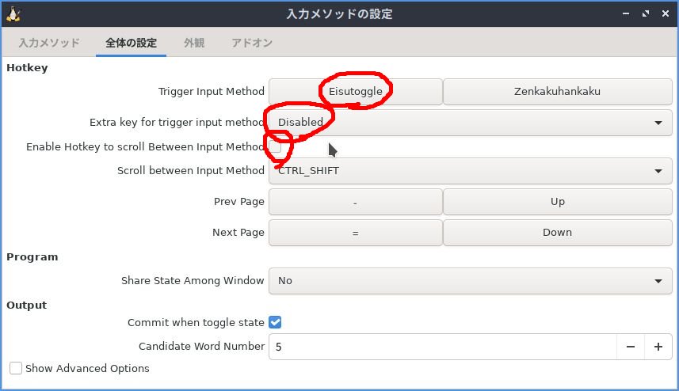Uncheck Commit when toggle state
This screenshot has width=679, height=391.
(275, 322)
